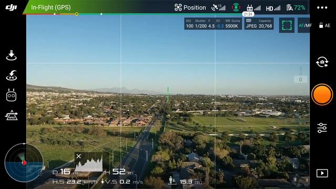336x189 pixels.
Task: Select the H.S 23.2 km/h speed reading
Action: point(75,182)
